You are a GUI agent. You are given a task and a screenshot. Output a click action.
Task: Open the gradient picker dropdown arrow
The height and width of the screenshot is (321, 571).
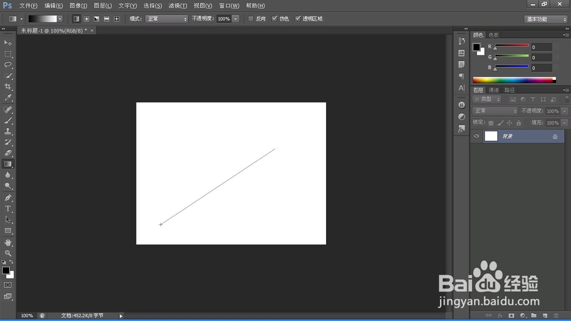point(60,19)
